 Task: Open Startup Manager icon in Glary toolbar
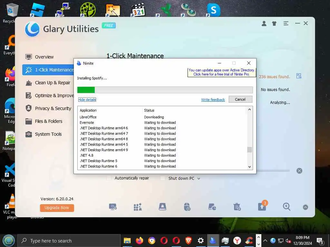(113, 207)
